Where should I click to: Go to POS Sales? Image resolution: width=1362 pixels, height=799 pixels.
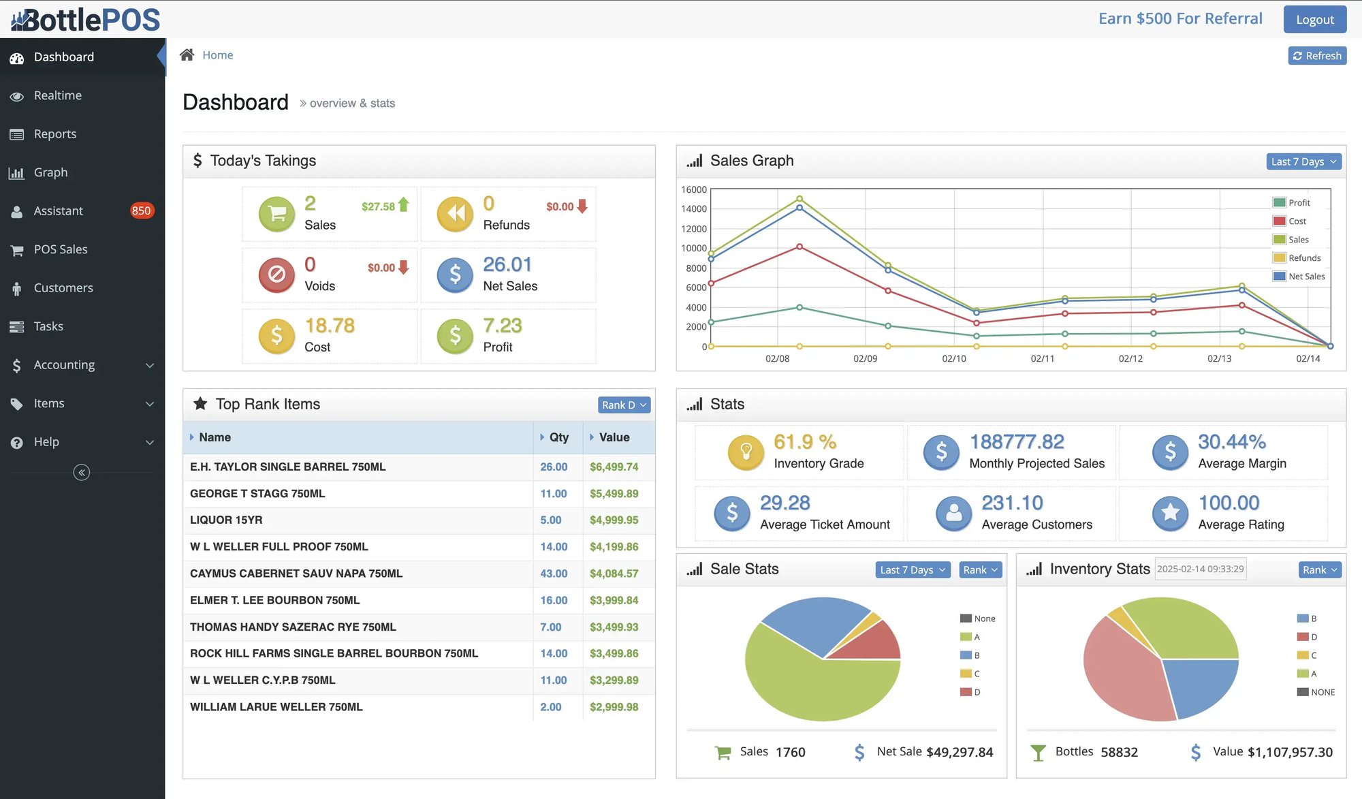[x=61, y=249]
